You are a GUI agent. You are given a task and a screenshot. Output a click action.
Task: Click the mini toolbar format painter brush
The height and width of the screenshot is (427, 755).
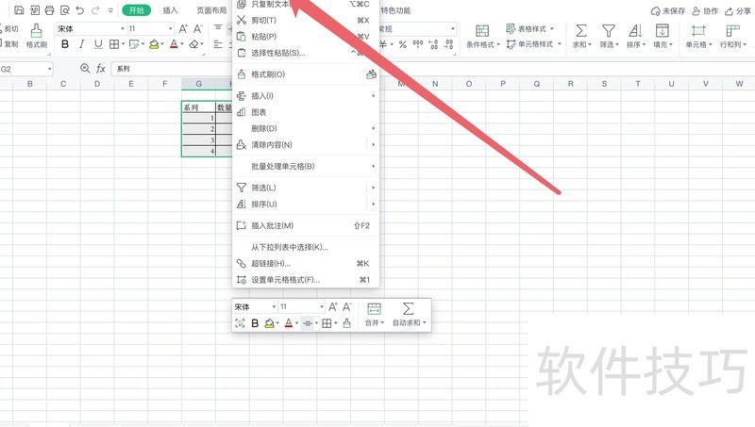[x=346, y=323]
